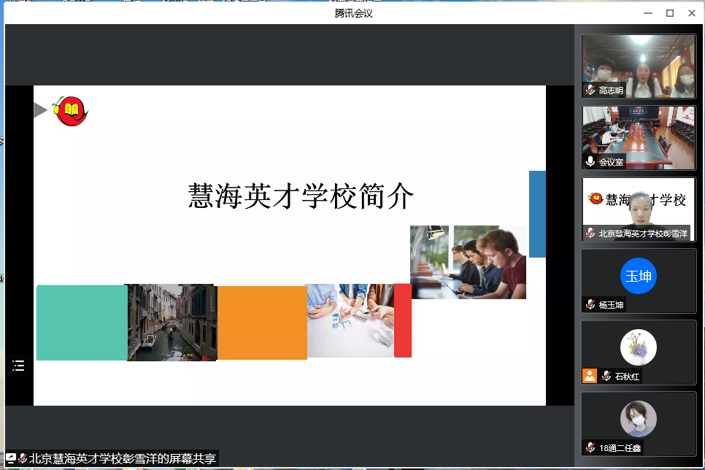The width and height of the screenshot is (705, 470).
Task: Click the red school logo on the slide
Action: tap(72, 111)
